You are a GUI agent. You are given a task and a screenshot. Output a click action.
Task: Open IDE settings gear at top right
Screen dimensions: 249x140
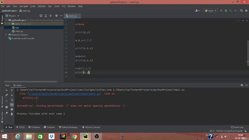(x=246, y=10)
